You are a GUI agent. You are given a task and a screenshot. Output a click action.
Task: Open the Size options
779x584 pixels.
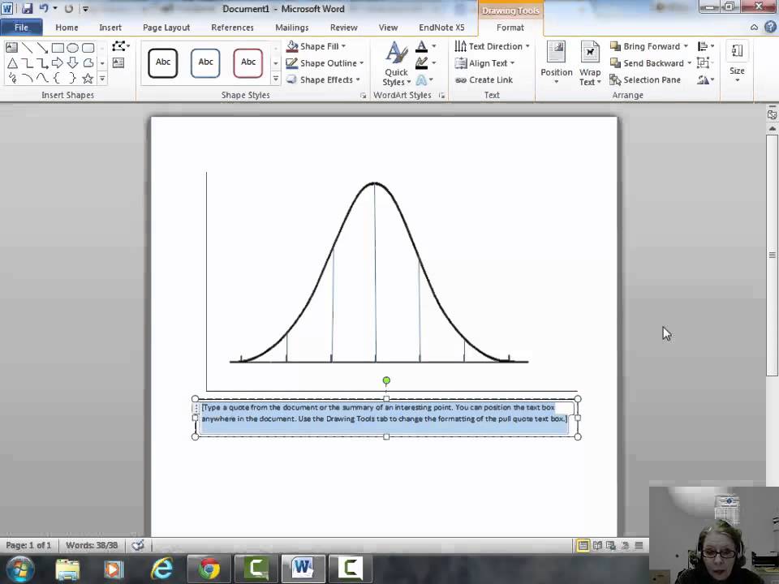pyautogui.click(x=737, y=62)
